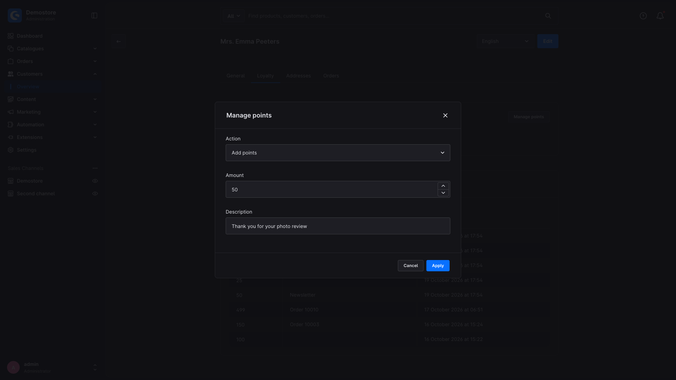Toggle visibility eye for Demostore channel
This screenshot has height=380, width=676.
(x=95, y=181)
